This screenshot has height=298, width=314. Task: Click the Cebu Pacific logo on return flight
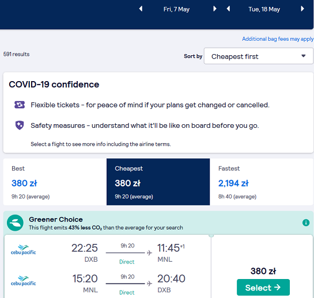tap(23, 281)
